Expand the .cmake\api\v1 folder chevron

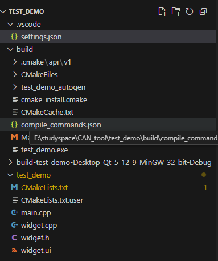pyautogui.click(x=15, y=62)
